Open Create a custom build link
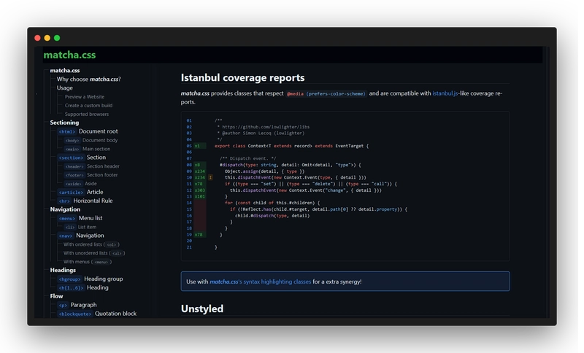 click(88, 105)
